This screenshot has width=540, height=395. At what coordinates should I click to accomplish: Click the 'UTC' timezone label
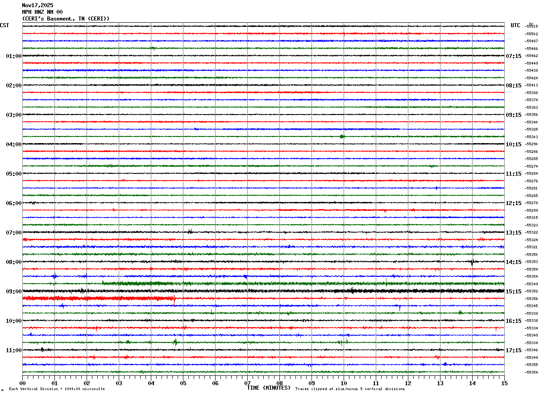[515, 25]
